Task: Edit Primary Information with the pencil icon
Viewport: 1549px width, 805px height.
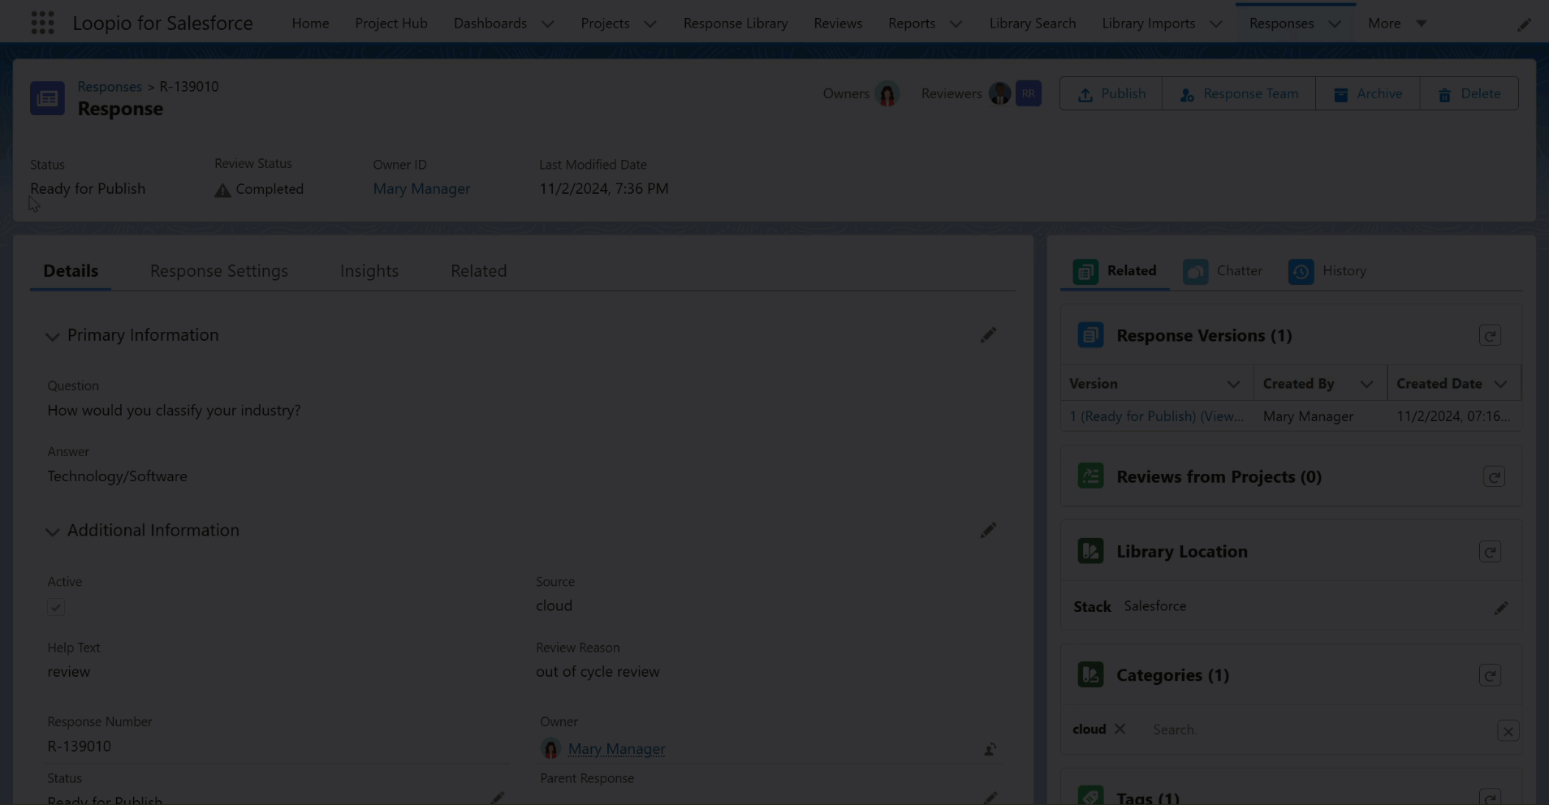Action: [988, 335]
